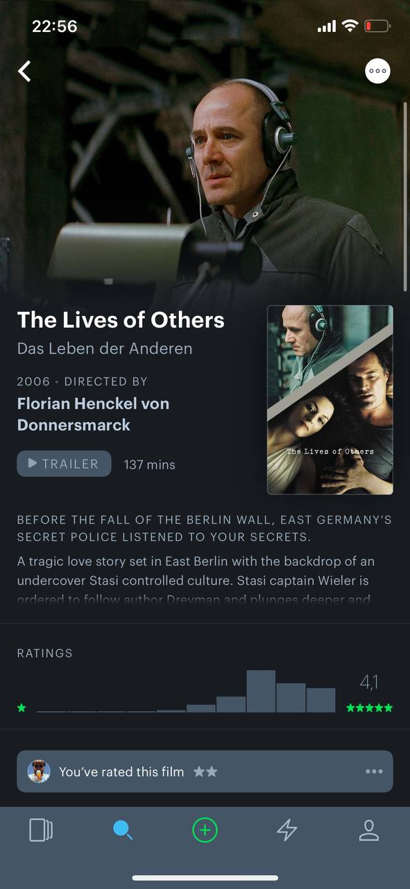Tap the five green stars rating
410x889 pixels.
click(x=369, y=708)
